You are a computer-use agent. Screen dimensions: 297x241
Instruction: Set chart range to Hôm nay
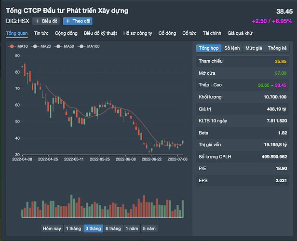[52, 228]
